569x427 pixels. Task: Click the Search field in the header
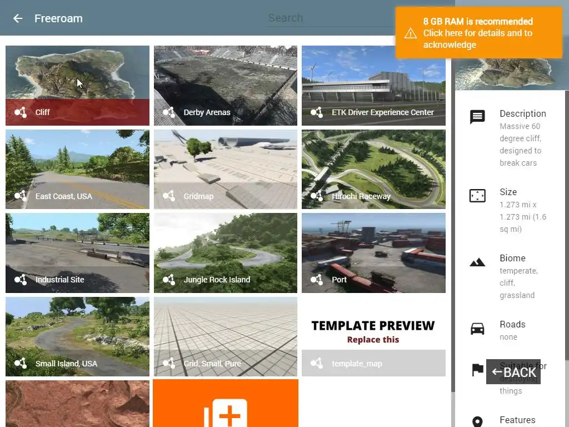tap(331, 18)
